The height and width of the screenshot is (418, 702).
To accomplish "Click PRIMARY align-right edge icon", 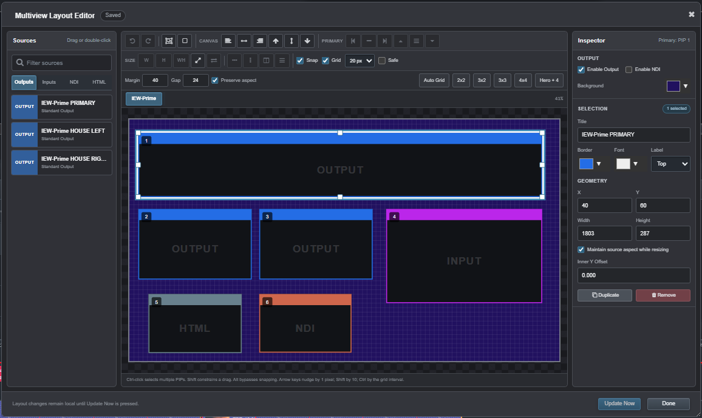I will [384, 41].
